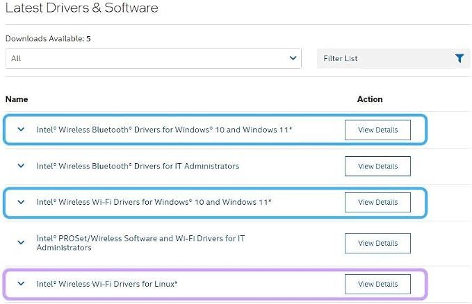View Details for PROSet/Wireless Software IT Administrators
The image size is (472, 304).
[377, 243]
